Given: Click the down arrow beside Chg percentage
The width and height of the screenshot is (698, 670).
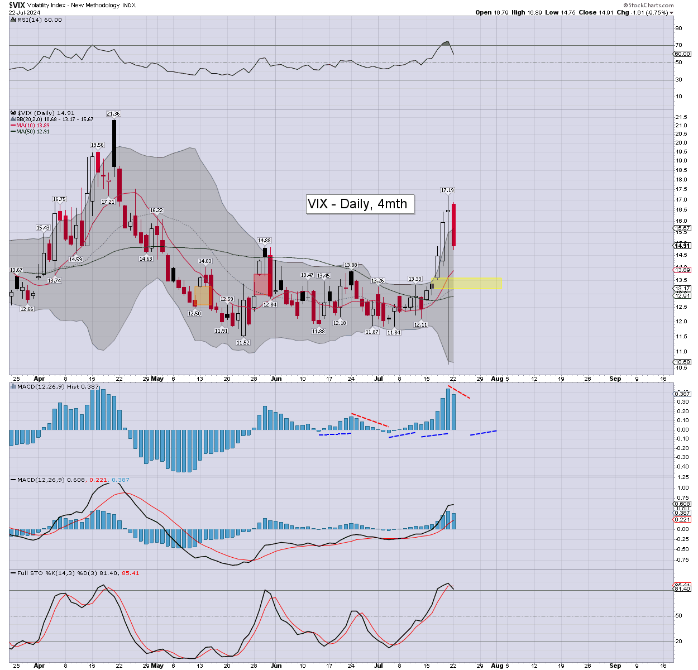Looking at the screenshot, I should pos(671,12).
